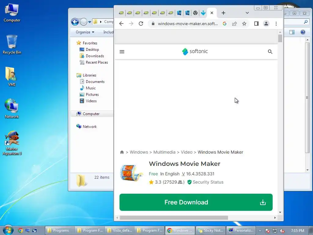Click the Free Download button
The image size is (313, 235).
pyautogui.click(x=196, y=202)
